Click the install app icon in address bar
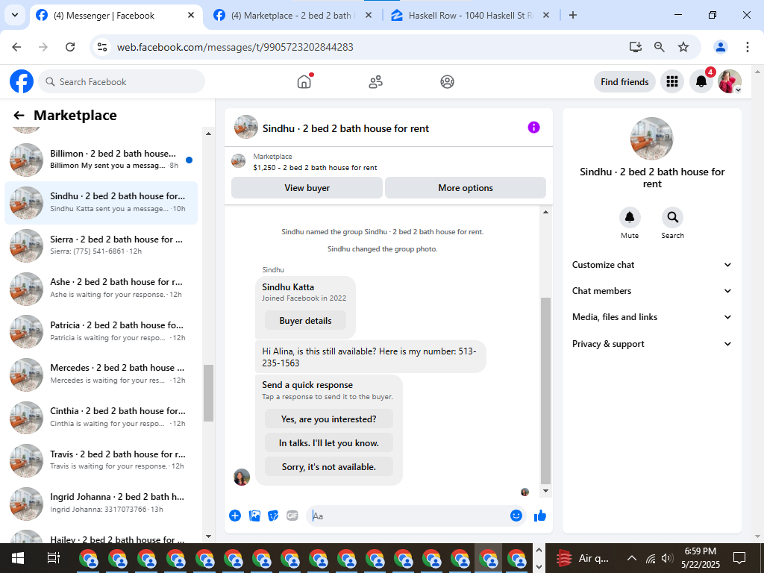 tap(636, 47)
